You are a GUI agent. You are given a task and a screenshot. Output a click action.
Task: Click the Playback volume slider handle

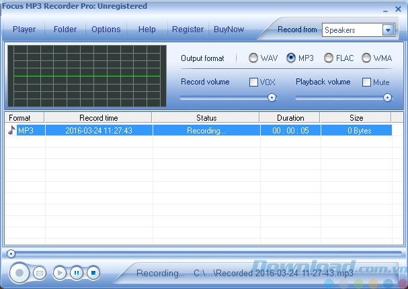387,98
